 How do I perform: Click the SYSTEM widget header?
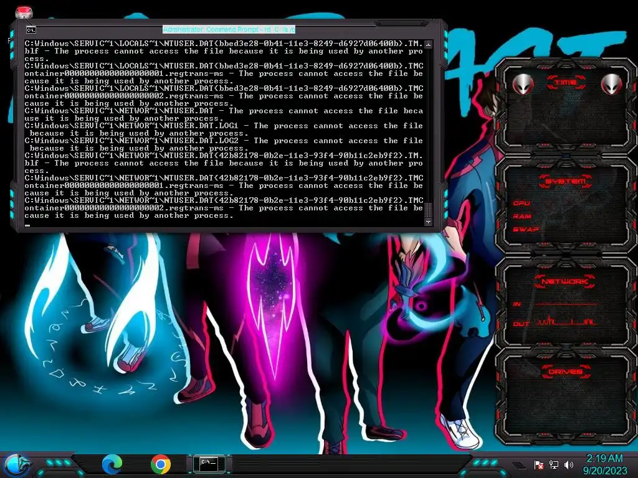[566, 181]
